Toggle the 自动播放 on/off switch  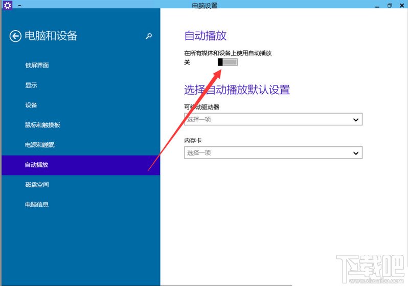[228, 62]
